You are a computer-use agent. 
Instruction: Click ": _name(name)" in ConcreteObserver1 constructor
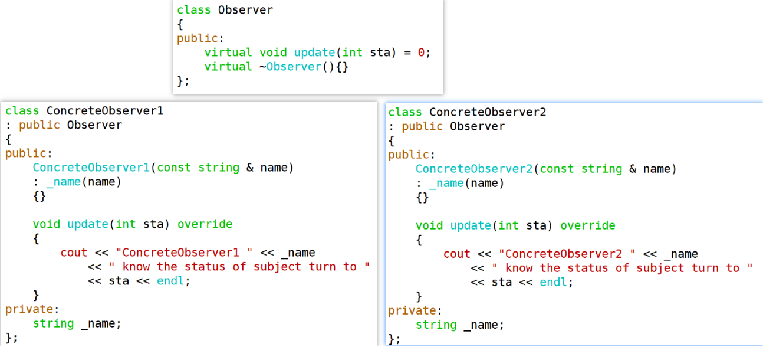[77, 182]
